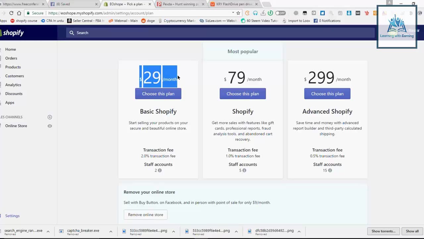
Task: View Online Store via the eye icon
Action: pyautogui.click(x=50, y=126)
